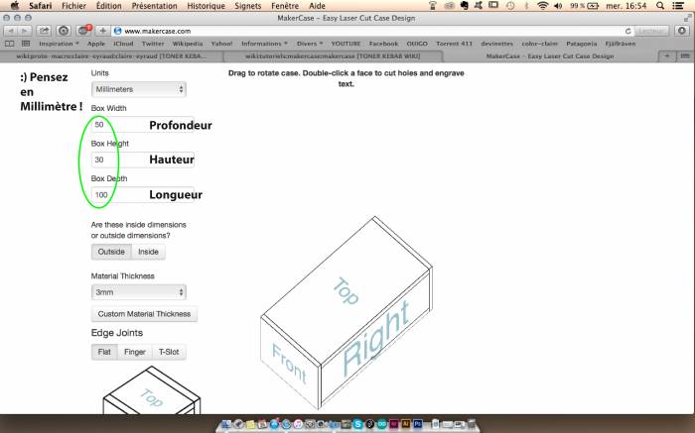The image size is (695, 433).
Task: Choose T-Slot edge joints
Action: click(169, 352)
